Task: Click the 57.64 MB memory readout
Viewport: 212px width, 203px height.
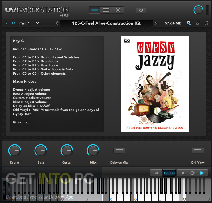Action: coord(173,23)
